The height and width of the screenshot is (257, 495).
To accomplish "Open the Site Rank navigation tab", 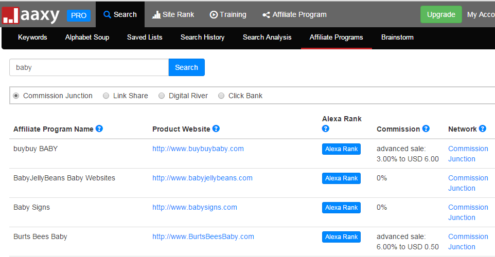I will pyautogui.click(x=173, y=14).
